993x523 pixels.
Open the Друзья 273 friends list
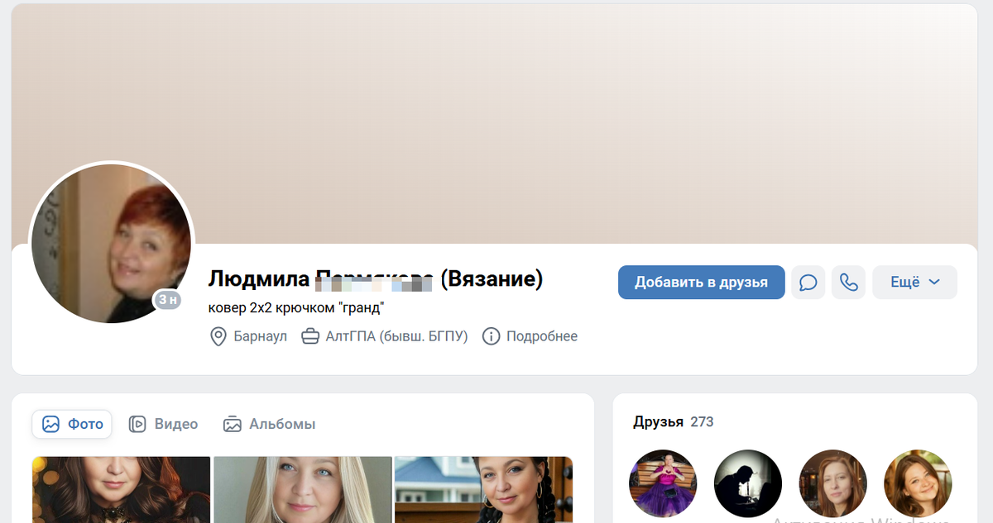[673, 422]
